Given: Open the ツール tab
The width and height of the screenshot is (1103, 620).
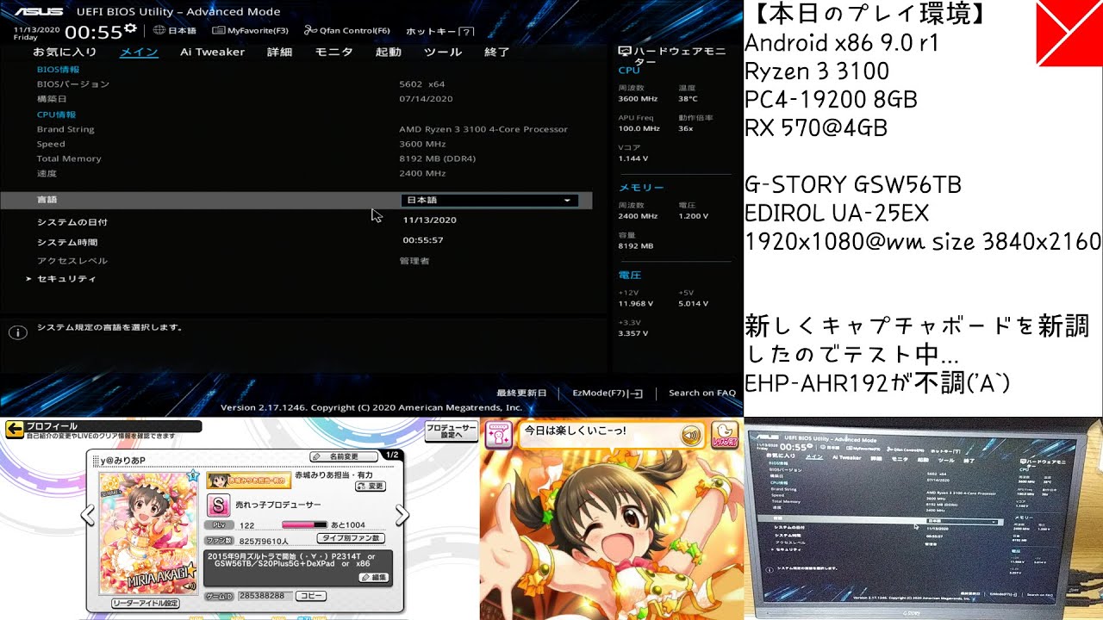Looking at the screenshot, I should point(443,52).
